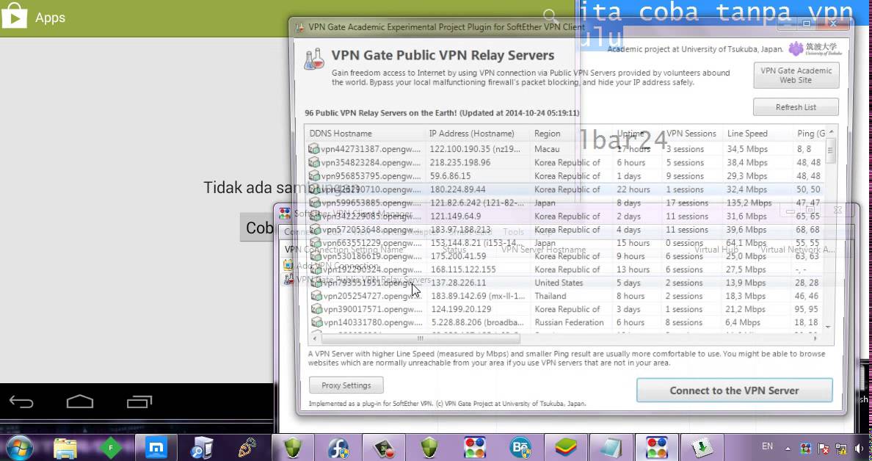Click the 6,4 Mbps line speed cell
The image size is (872, 461).
(x=743, y=322)
